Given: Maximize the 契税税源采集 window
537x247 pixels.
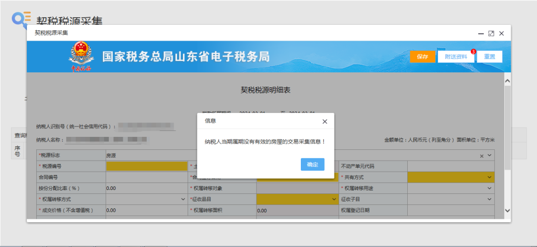Looking at the screenshot, I should tap(491, 34).
